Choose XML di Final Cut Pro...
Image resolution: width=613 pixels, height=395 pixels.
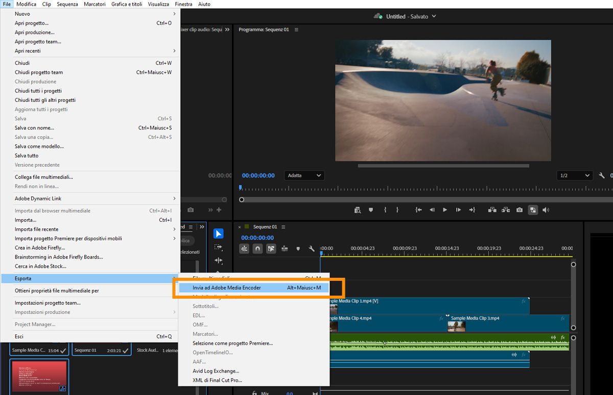(253, 380)
